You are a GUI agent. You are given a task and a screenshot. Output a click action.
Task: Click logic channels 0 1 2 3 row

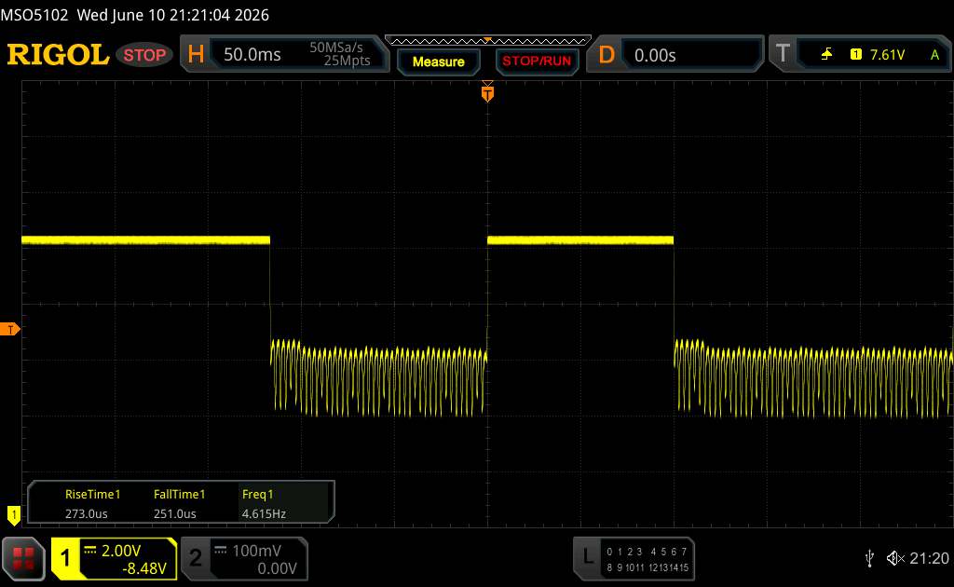tap(623, 552)
